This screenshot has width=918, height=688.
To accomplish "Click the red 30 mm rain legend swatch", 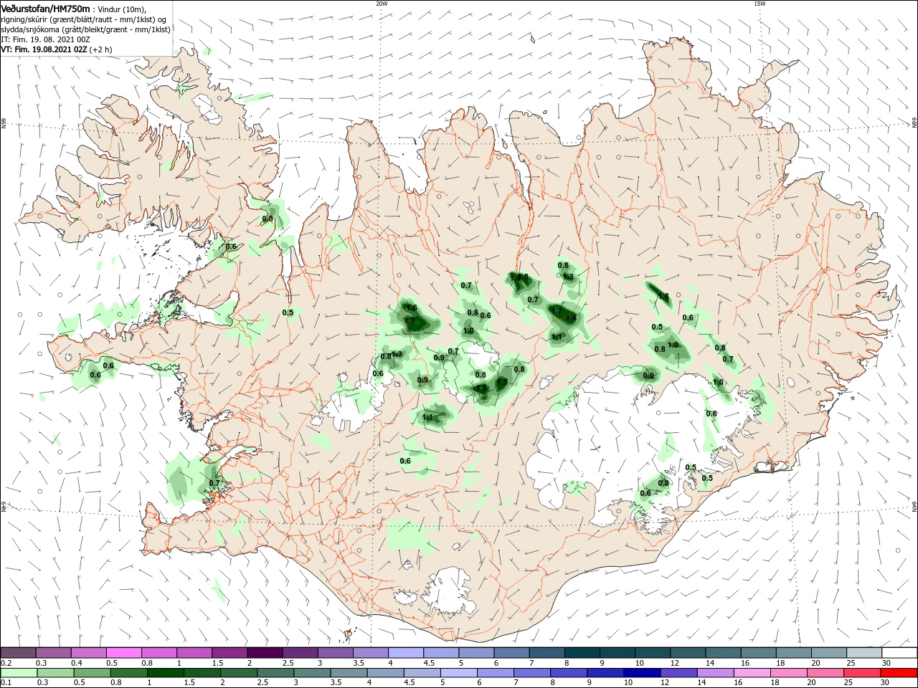I will click(899, 672).
